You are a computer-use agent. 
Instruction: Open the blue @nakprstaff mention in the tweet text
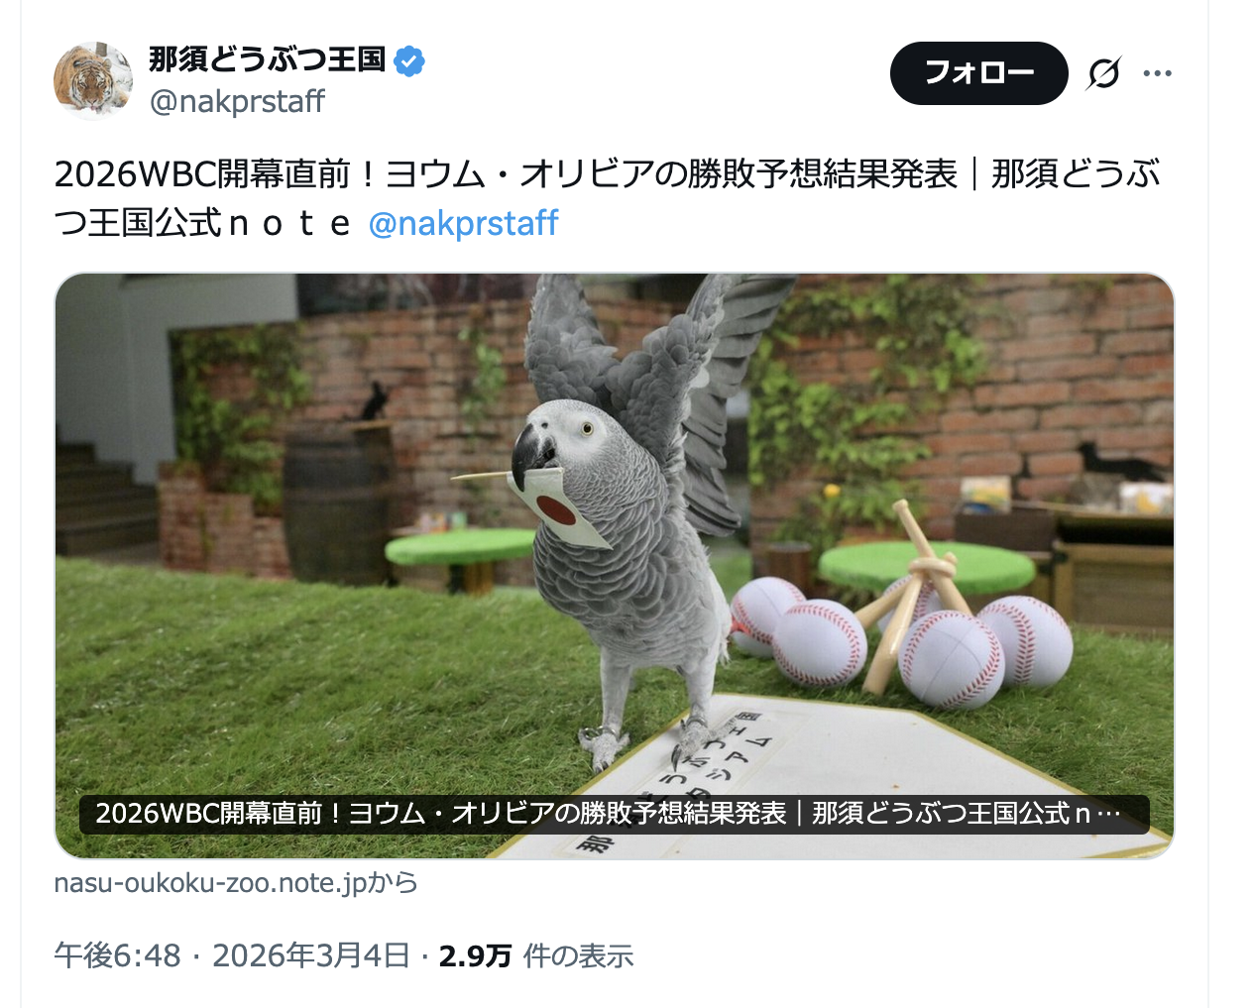click(463, 223)
